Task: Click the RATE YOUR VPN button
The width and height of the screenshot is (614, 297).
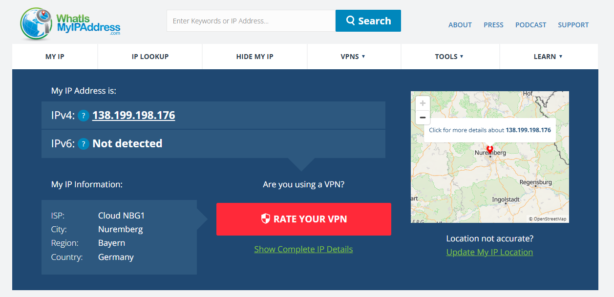Action: pos(304,219)
